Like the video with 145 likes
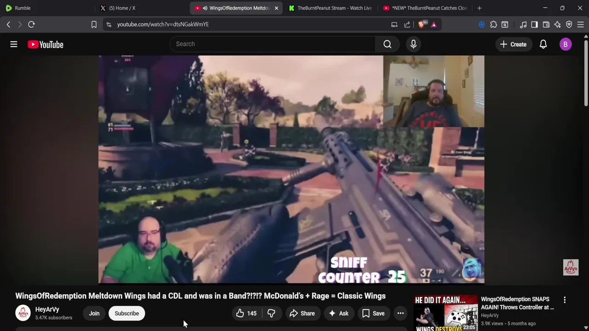The width and height of the screenshot is (589, 331). point(246,314)
